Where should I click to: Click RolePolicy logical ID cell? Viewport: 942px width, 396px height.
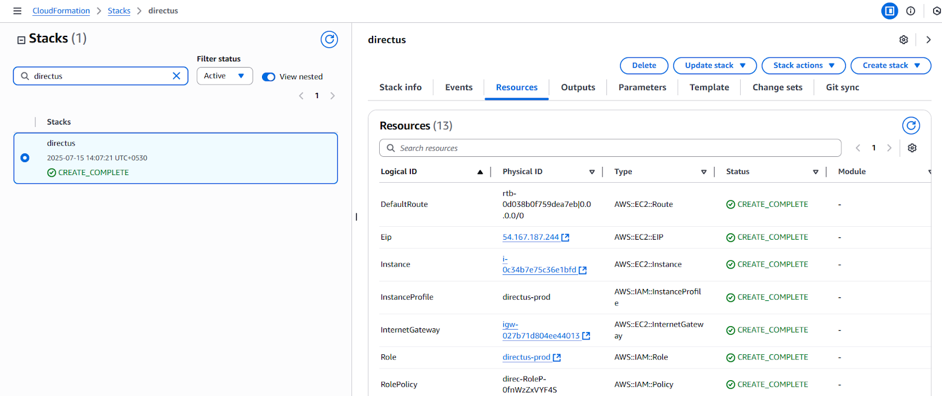point(399,384)
